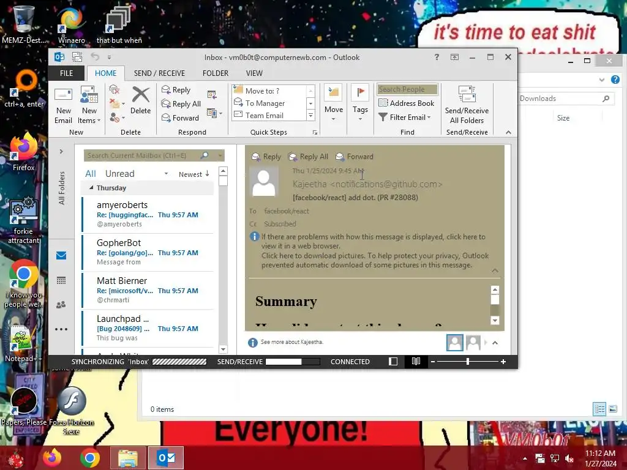Switch to the VIEW tab
The image size is (627, 470).
click(x=254, y=73)
